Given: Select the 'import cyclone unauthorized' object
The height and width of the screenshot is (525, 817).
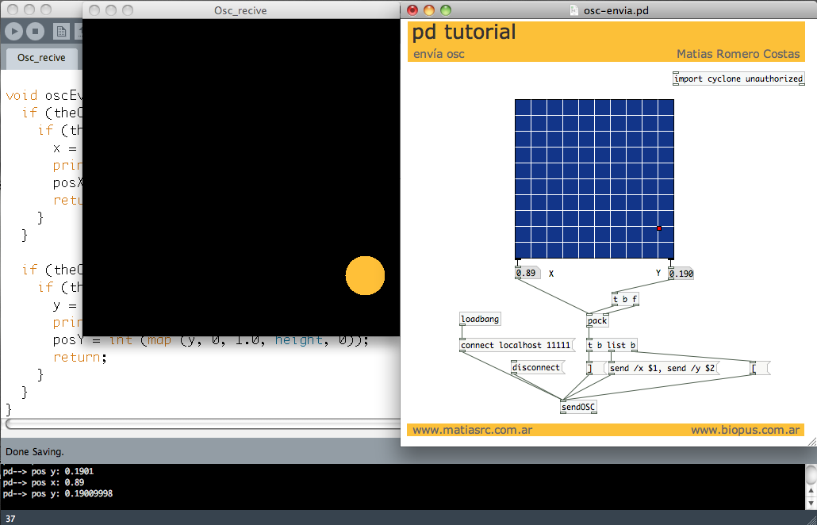Looking at the screenshot, I should click(738, 79).
